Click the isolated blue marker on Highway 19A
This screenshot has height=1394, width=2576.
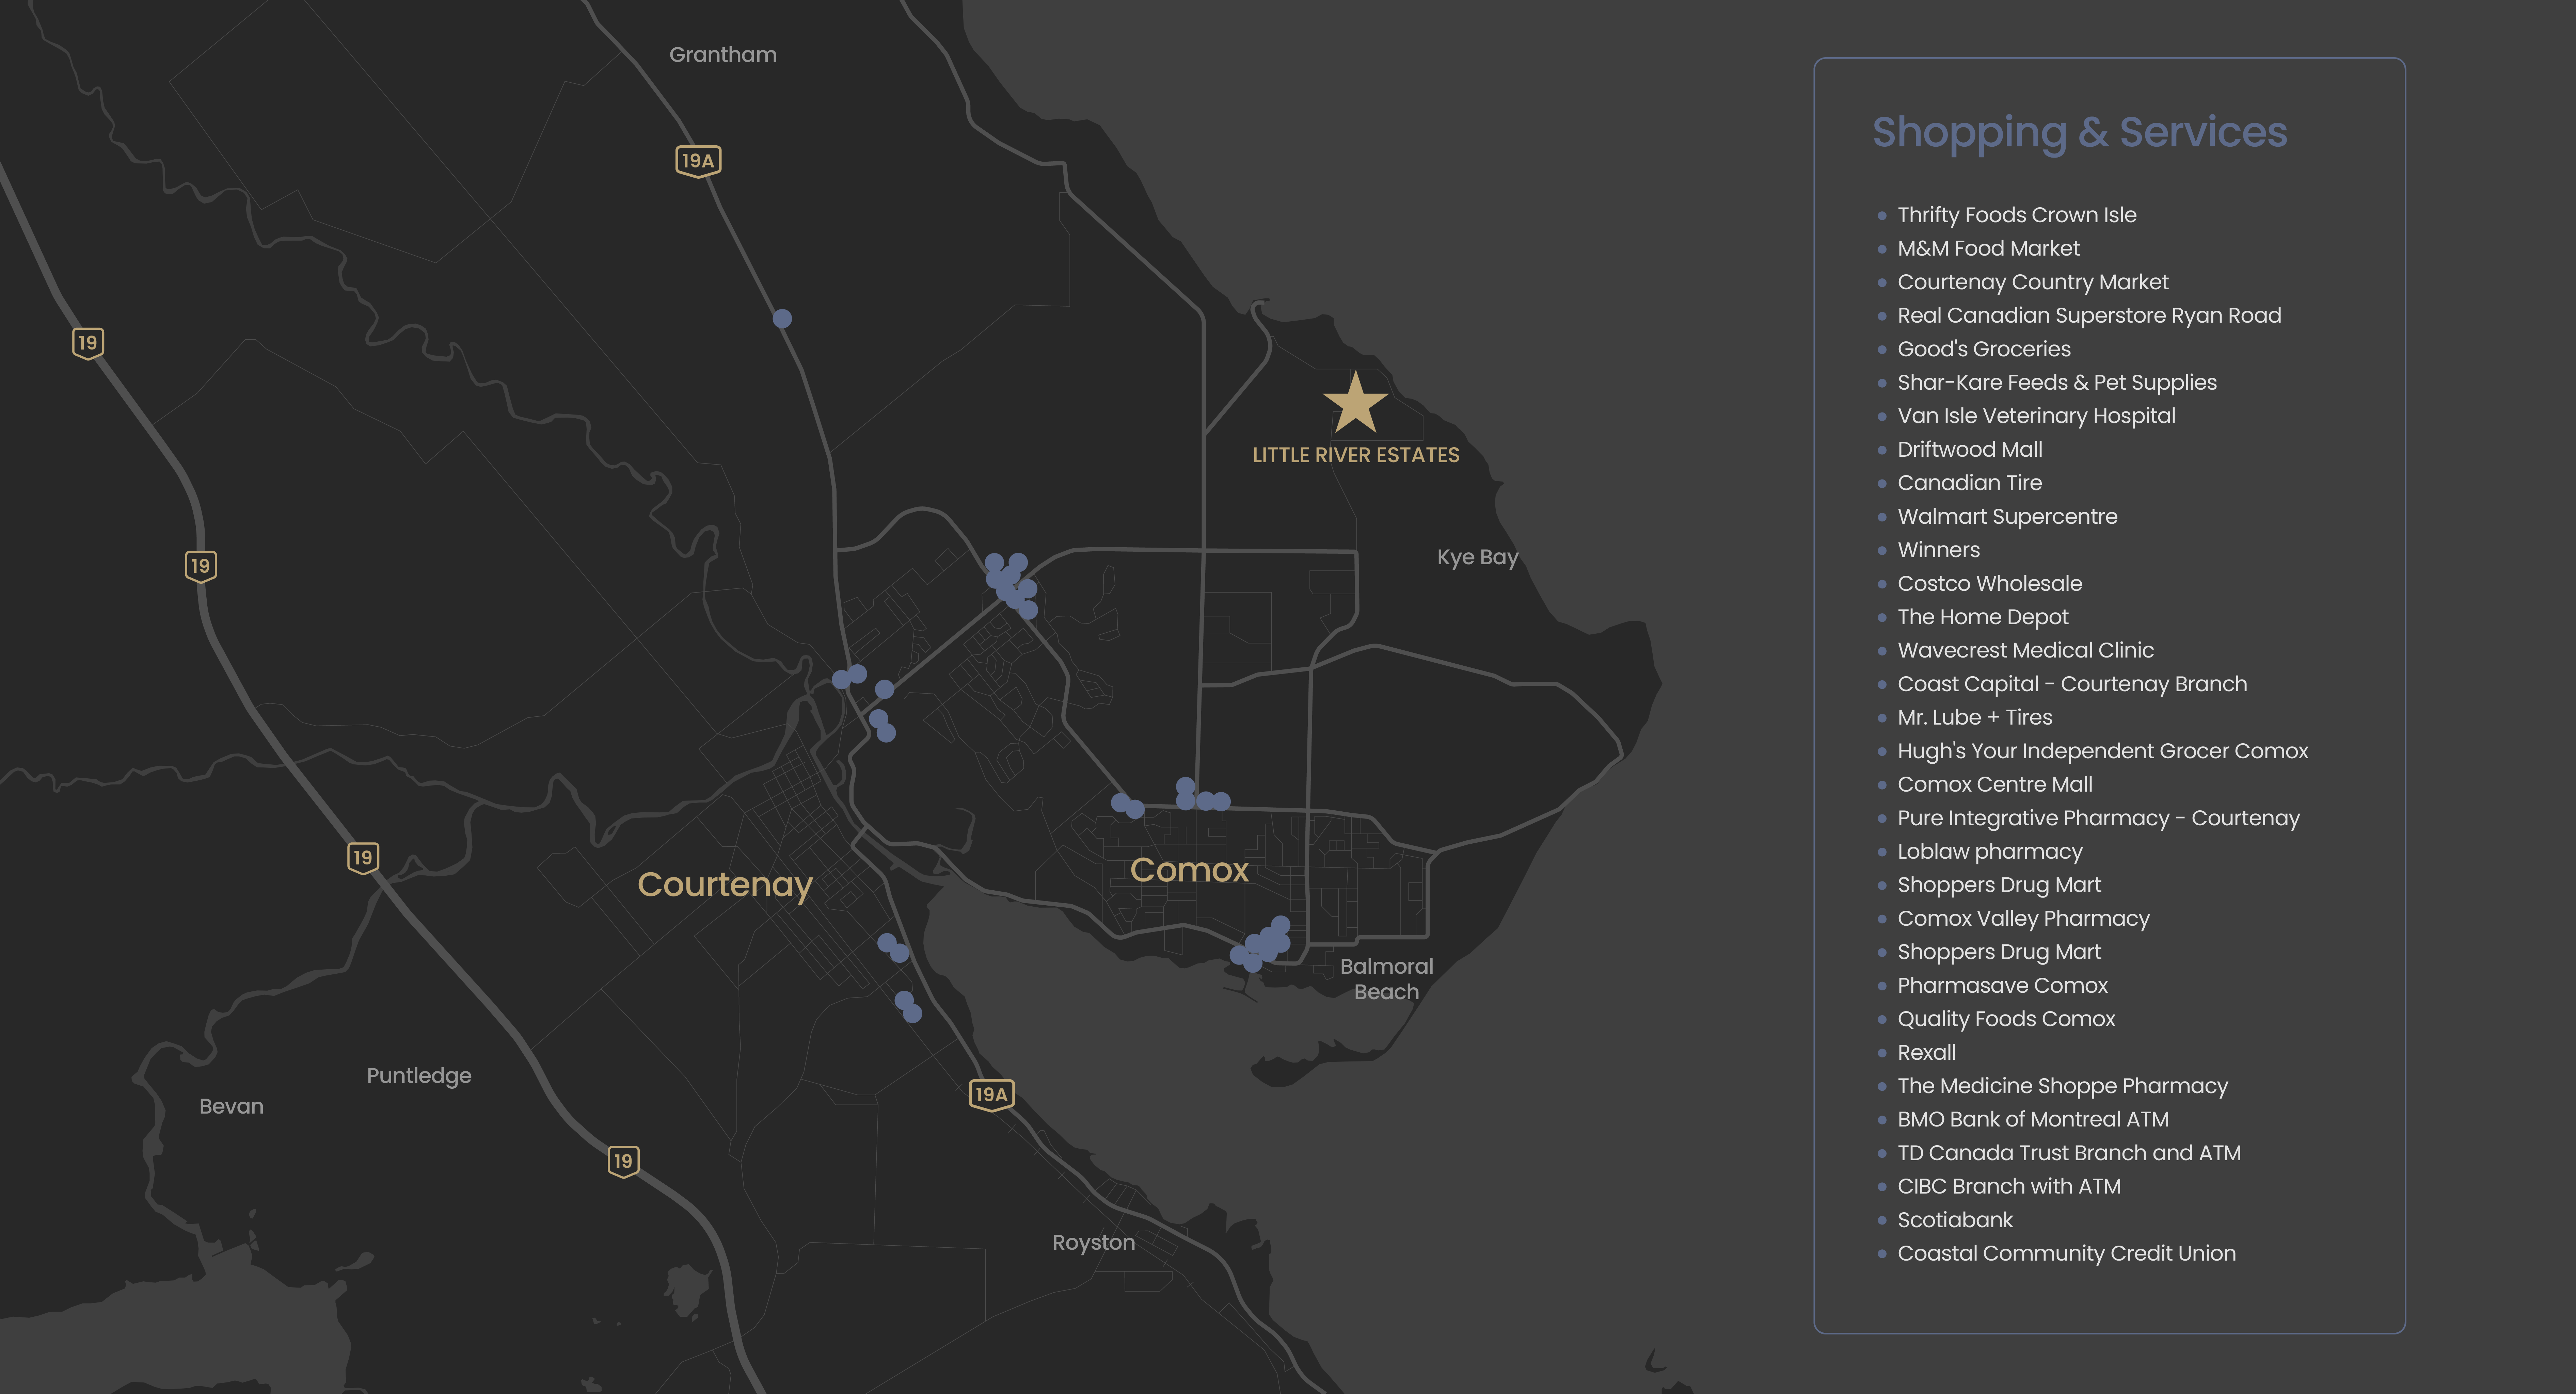click(x=782, y=319)
